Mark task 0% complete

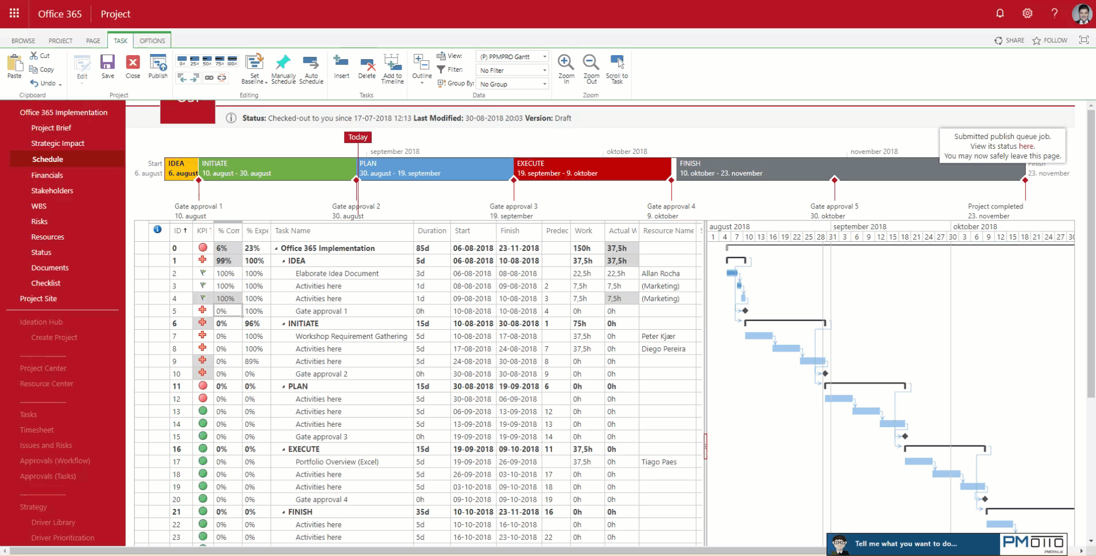[x=182, y=60]
